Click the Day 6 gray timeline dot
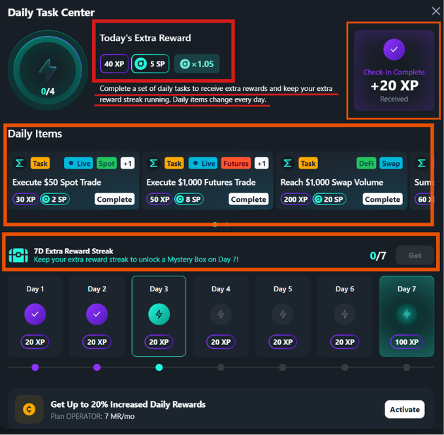The height and width of the screenshot is (435, 444). 345,367
